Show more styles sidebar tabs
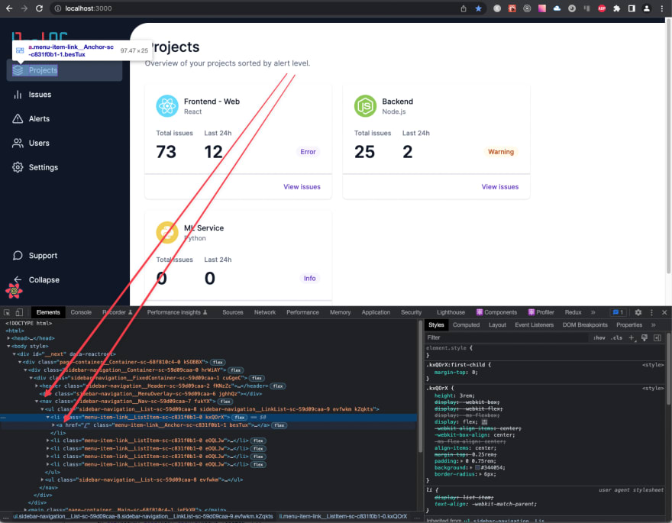 coord(654,325)
